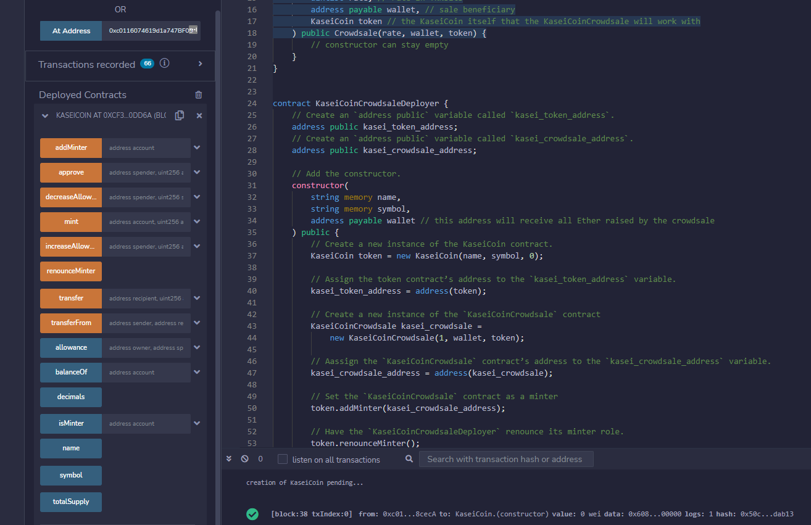Image resolution: width=811 pixels, height=525 pixels.
Task: Call the addMinter function
Action: (x=71, y=147)
